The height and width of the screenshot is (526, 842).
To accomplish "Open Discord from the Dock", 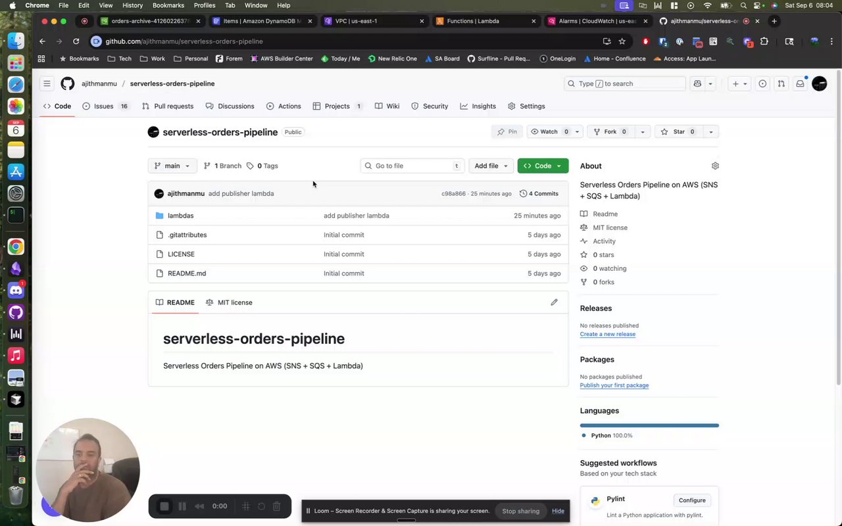I will click(16, 290).
